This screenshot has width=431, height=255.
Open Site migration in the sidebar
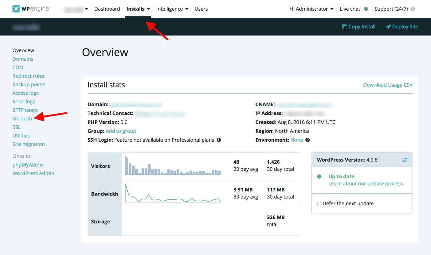[x=28, y=144]
